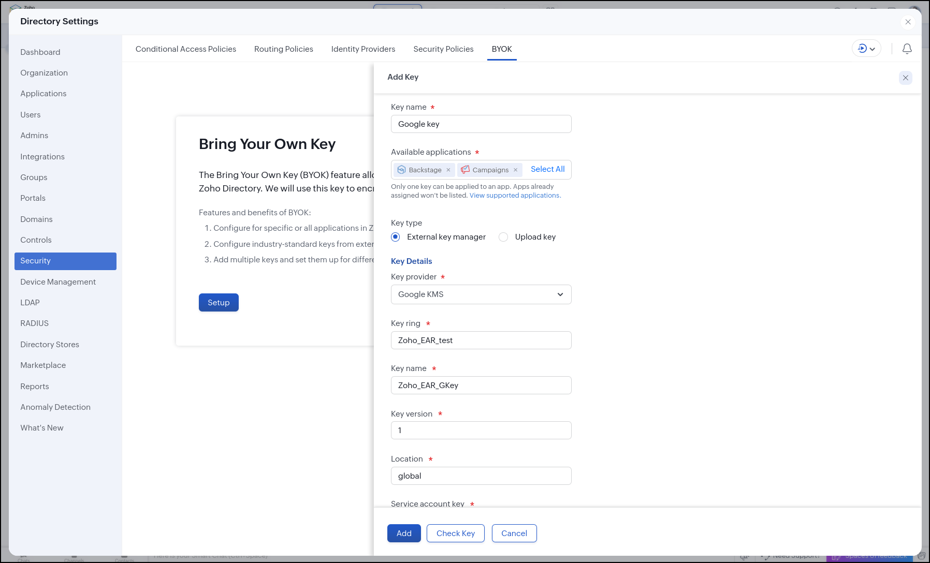Choose Upload key option
This screenshot has height=563, width=930.
coord(503,237)
